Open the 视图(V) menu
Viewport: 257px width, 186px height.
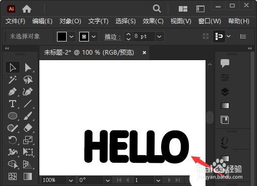pos(181,21)
